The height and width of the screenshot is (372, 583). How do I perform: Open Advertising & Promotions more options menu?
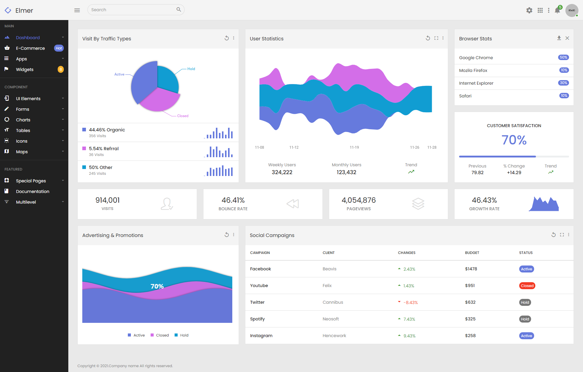(x=234, y=235)
